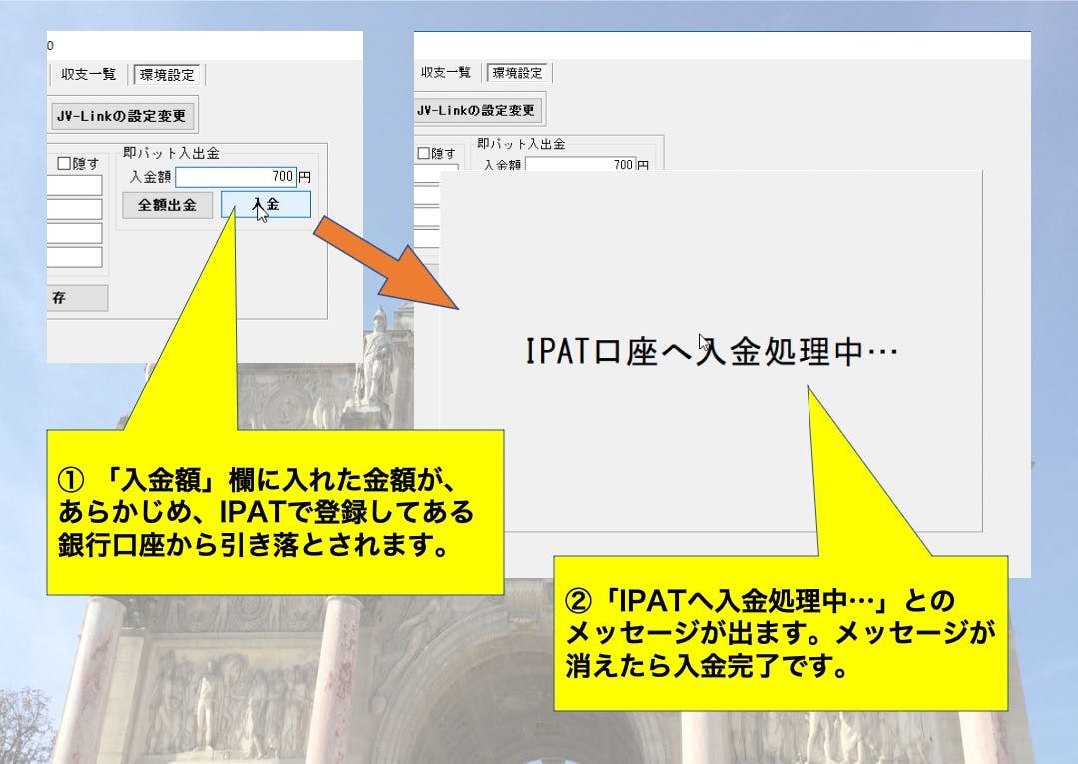
Task: Click the 全額出金 button in left window
Action: pos(167,205)
